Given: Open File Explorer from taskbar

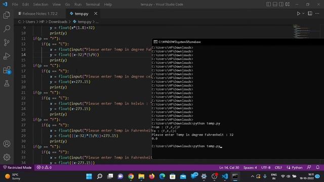Looking at the screenshot, I should 141,176.
